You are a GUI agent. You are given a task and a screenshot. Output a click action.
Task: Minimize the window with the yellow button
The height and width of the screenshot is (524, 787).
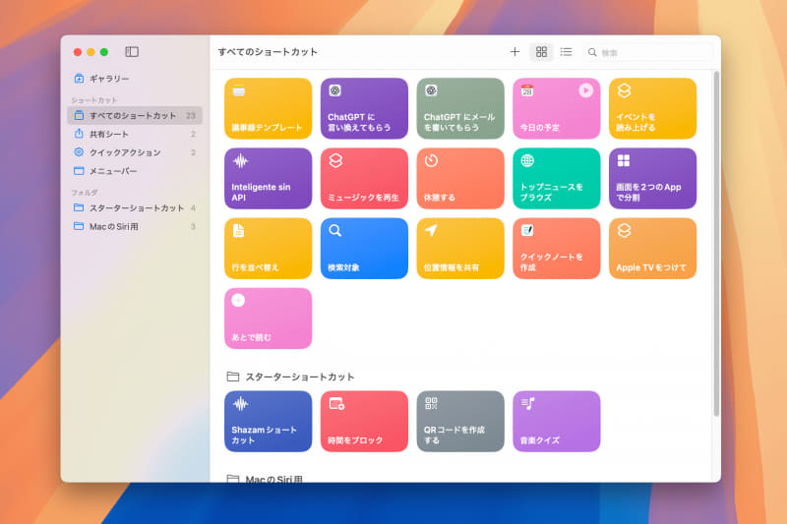pyautogui.click(x=91, y=52)
